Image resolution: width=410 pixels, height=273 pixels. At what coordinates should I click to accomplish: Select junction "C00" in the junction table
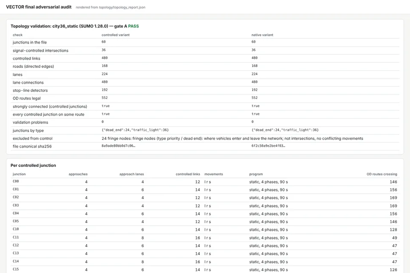click(x=16, y=181)
